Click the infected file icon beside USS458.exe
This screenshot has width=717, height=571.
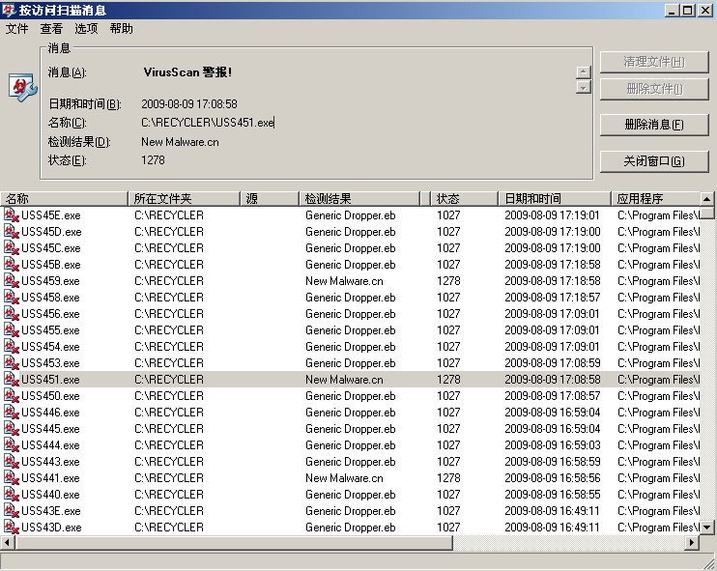(11, 298)
